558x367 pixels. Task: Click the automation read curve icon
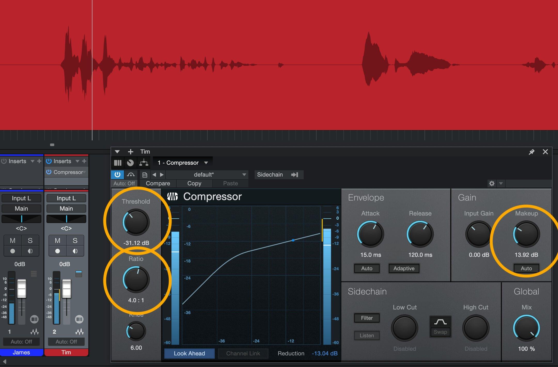coord(131,174)
